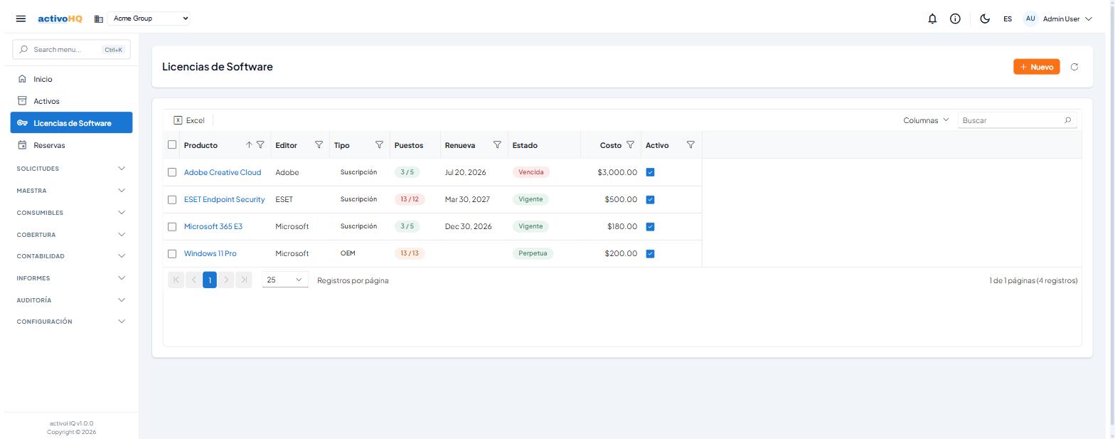
Task: Expand the CONSUMIBLES menu section
Action: tap(70, 213)
